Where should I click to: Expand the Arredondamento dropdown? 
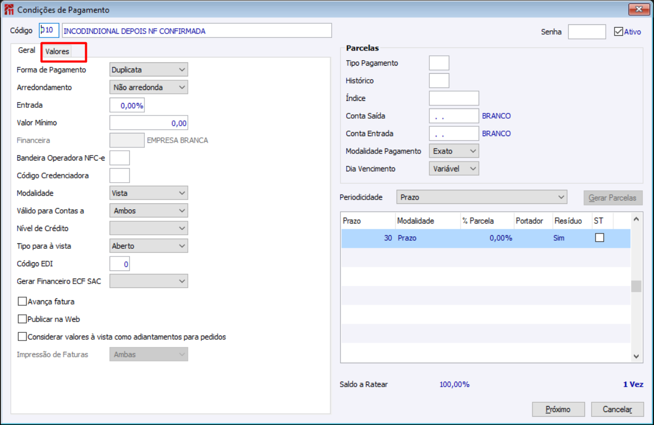click(x=149, y=87)
